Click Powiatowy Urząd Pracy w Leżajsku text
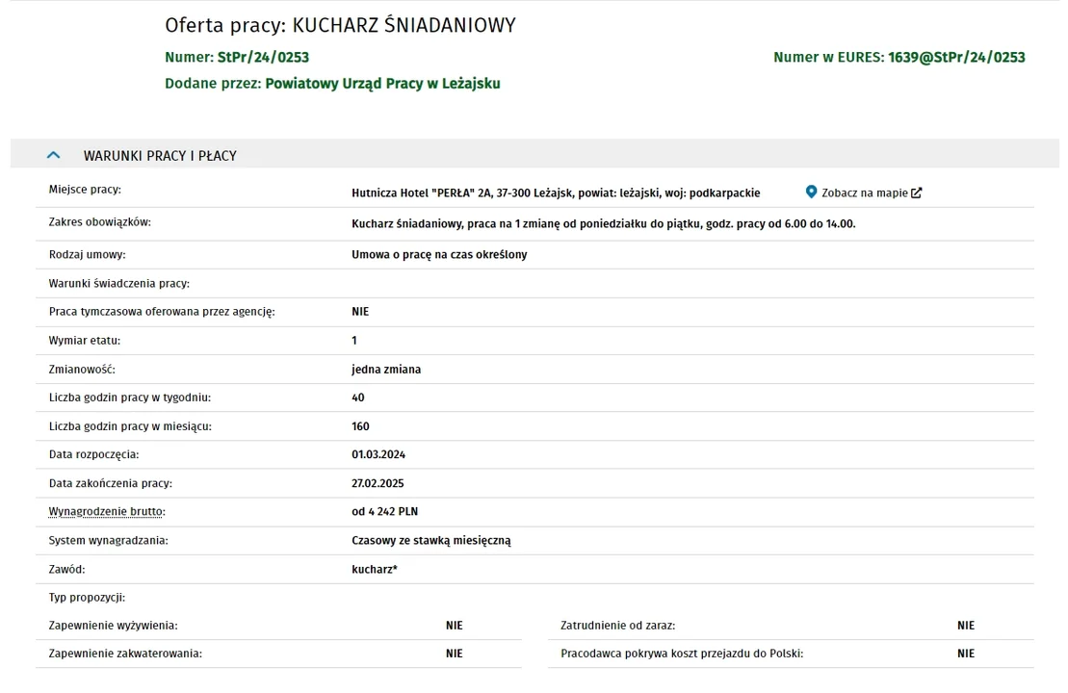This screenshot has height=693, width=1068. (x=382, y=84)
